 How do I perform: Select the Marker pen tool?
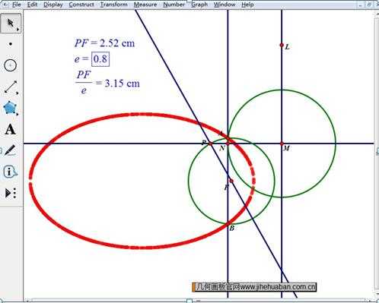pyautogui.click(x=10, y=150)
